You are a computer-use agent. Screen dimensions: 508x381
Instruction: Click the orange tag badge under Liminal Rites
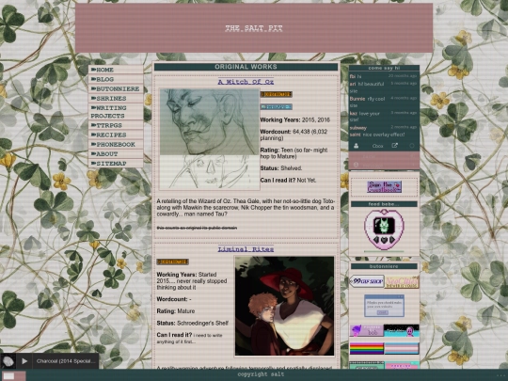tap(172, 262)
